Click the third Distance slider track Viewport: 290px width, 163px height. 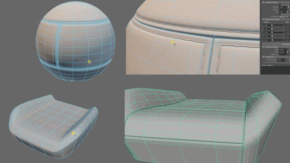pos(278,33)
